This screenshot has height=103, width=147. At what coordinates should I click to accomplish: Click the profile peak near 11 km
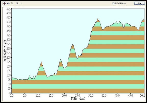(x=41, y=62)
